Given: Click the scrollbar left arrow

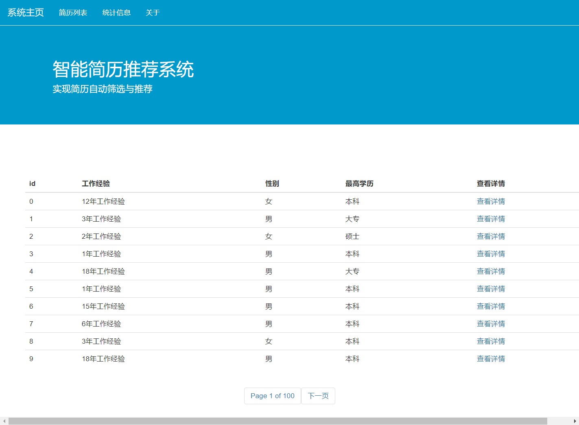Looking at the screenshot, I should (x=4, y=421).
